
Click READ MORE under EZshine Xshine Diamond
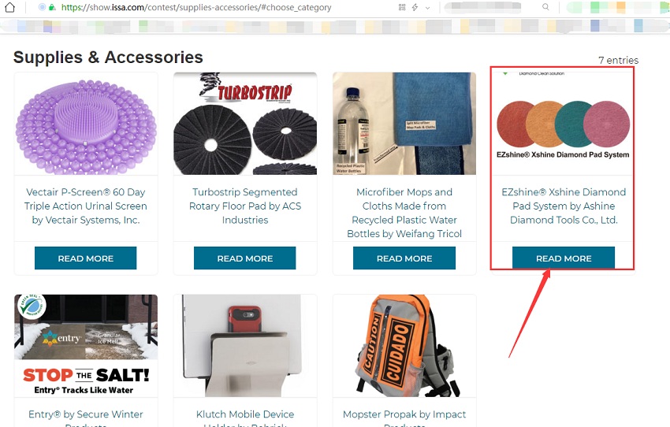tap(564, 258)
